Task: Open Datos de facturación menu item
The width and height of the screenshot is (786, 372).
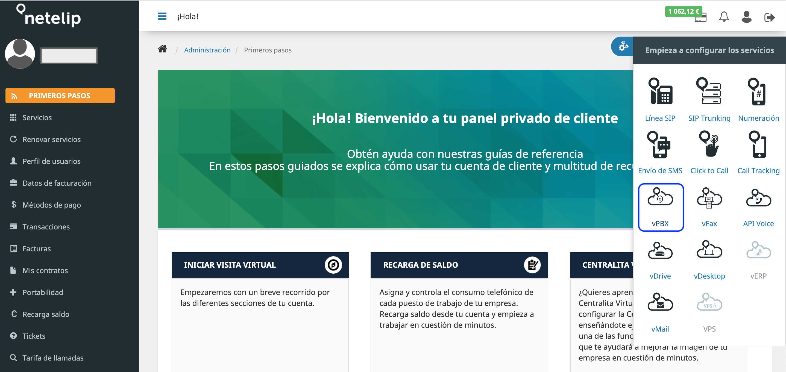Action: pos(51,183)
